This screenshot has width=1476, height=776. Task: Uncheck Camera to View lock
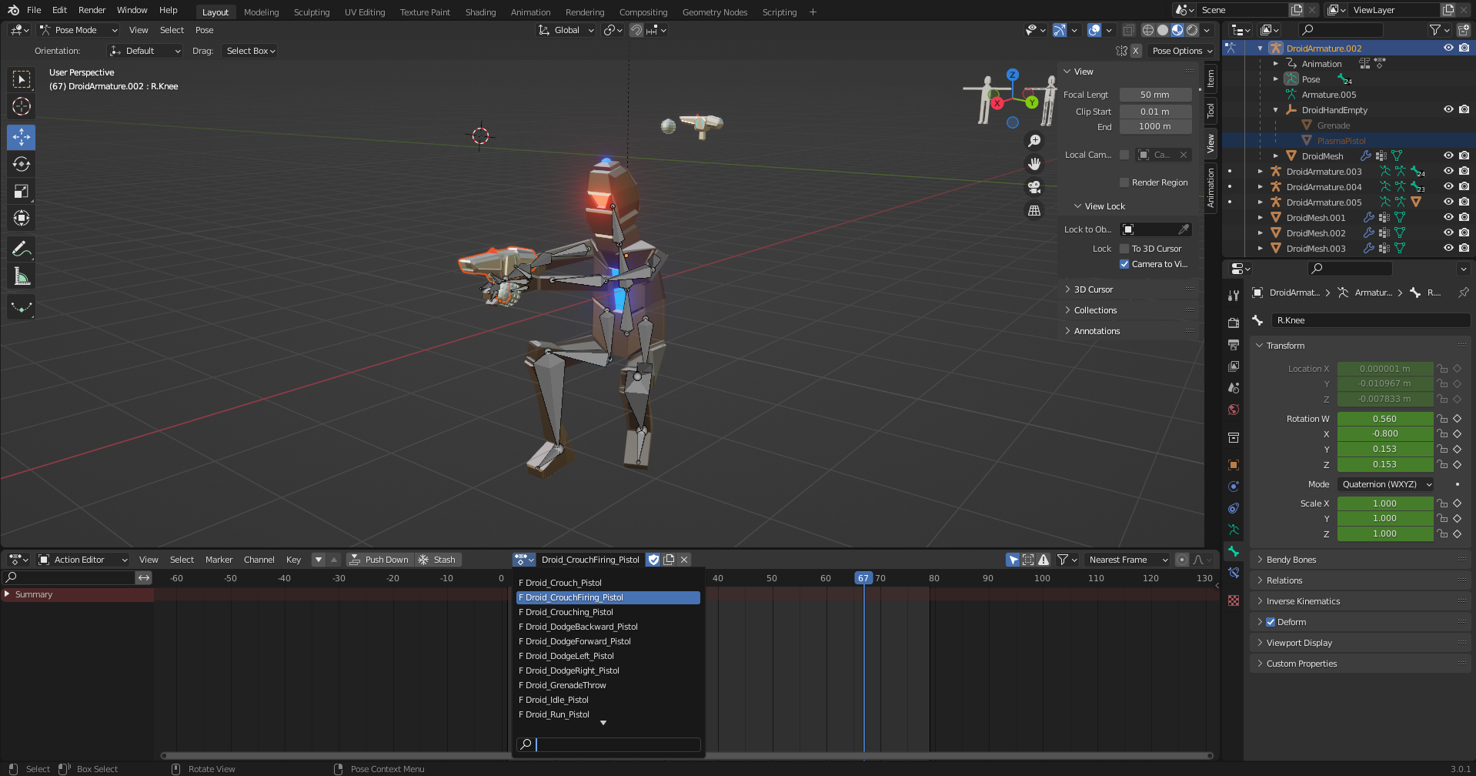[1124, 264]
